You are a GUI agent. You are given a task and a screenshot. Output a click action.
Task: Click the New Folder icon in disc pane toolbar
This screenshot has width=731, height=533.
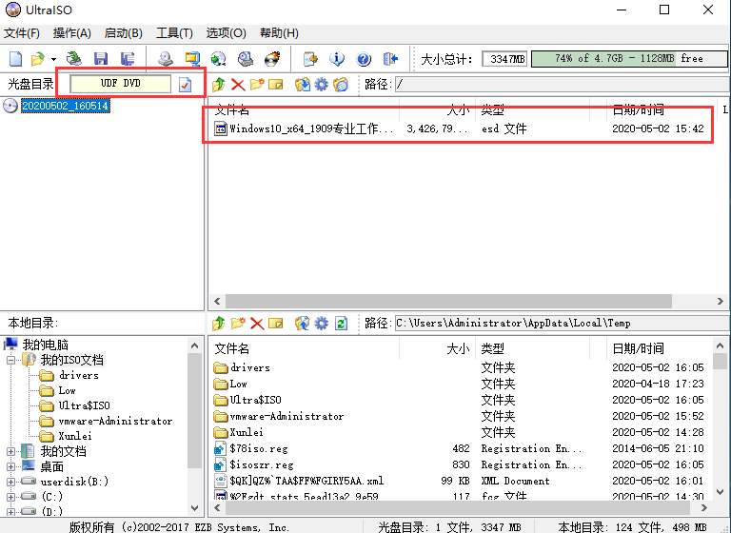[x=257, y=85]
